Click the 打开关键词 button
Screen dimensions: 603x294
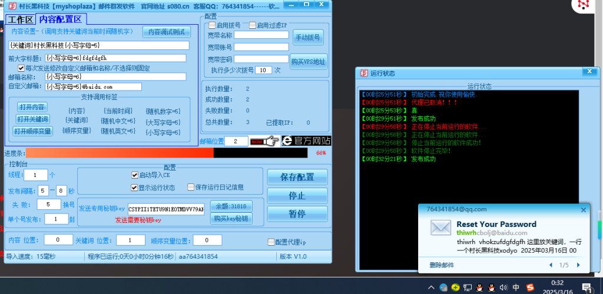pos(33,119)
